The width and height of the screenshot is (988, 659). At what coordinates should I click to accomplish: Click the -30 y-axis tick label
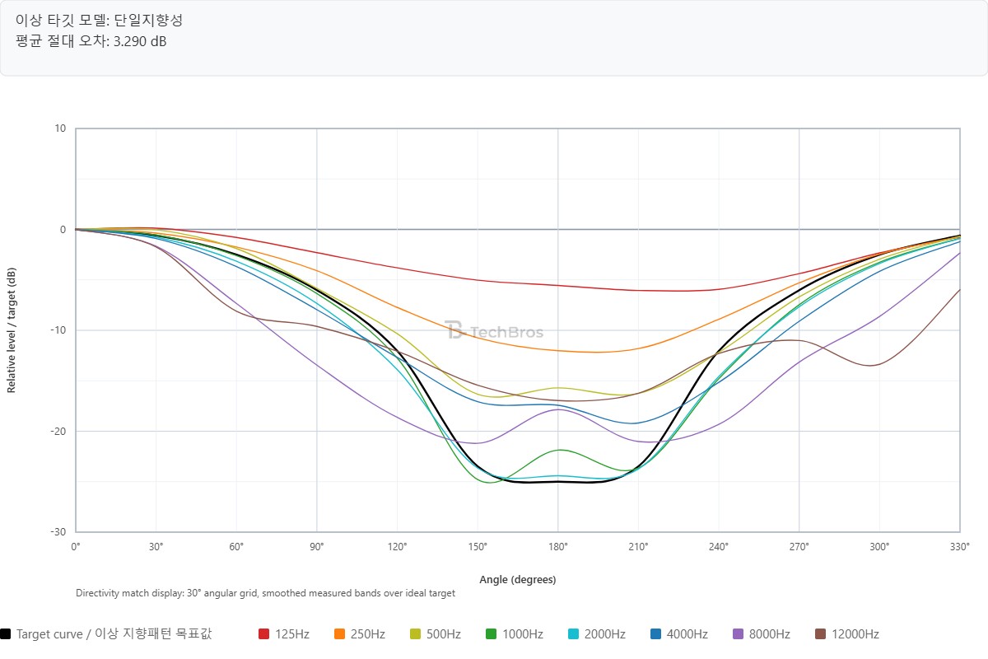point(60,532)
